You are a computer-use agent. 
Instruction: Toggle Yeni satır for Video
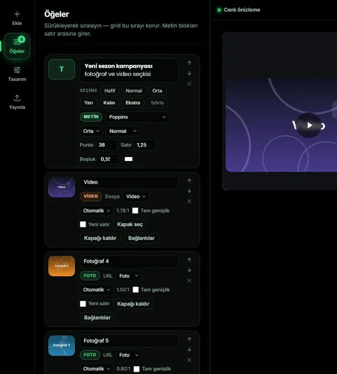click(83, 224)
